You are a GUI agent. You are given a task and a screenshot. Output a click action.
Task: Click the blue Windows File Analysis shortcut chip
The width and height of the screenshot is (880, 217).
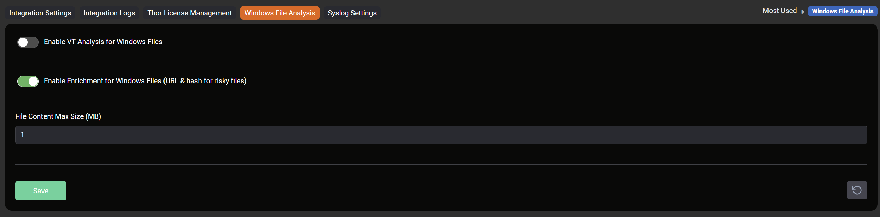[x=842, y=11]
